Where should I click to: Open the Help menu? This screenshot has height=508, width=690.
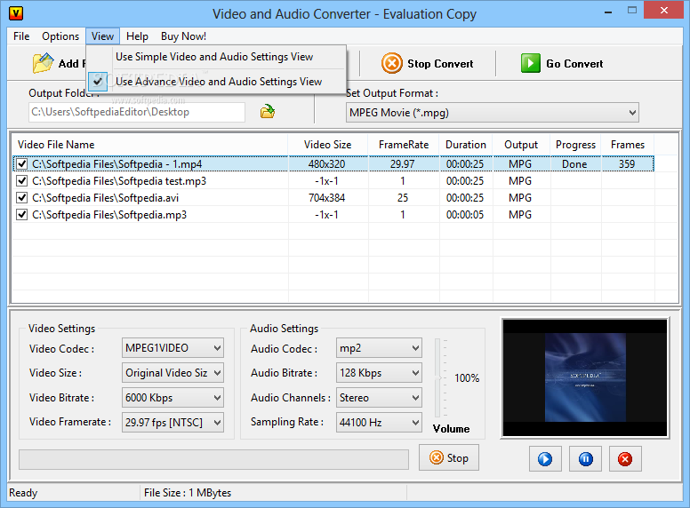137,36
